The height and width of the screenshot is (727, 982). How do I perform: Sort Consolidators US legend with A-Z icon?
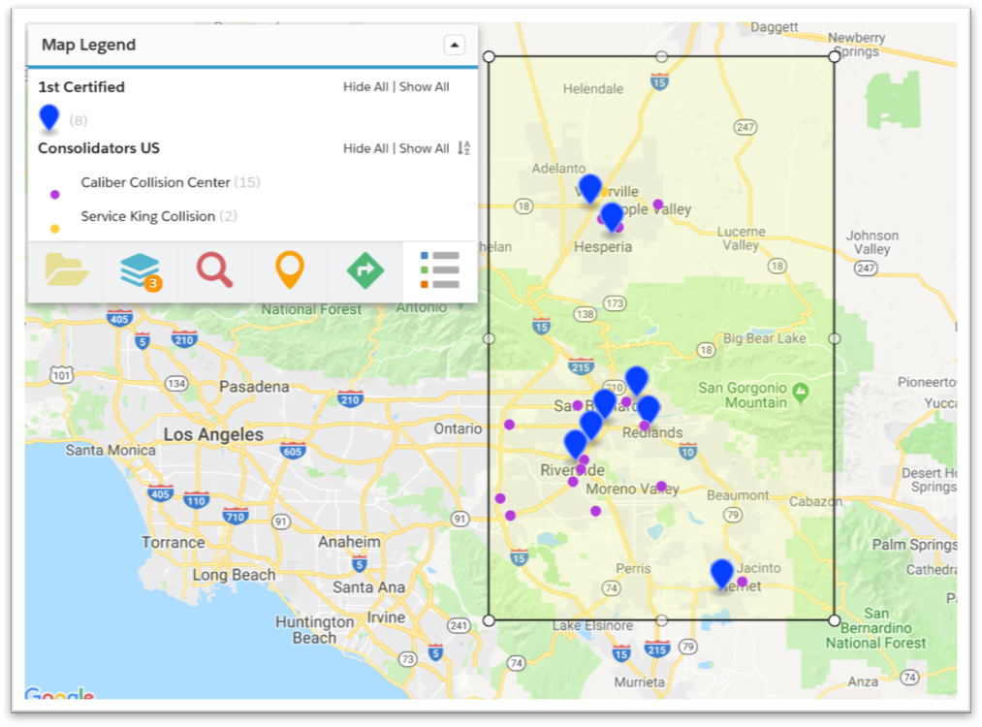click(463, 147)
